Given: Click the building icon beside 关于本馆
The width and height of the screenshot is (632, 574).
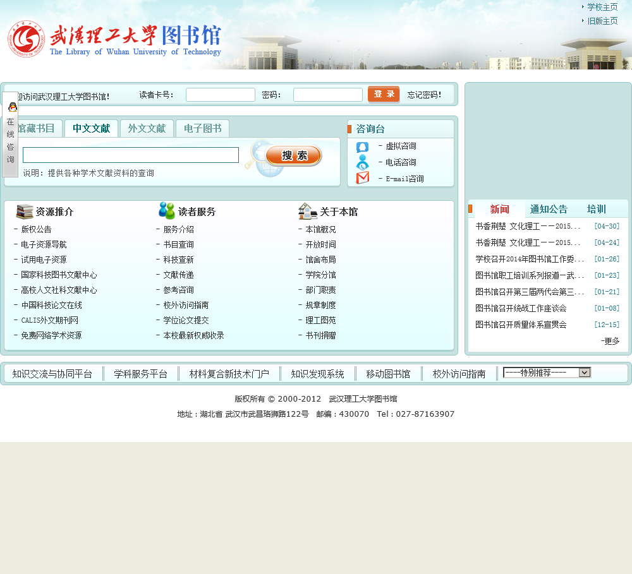Looking at the screenshot, I should [x=308, y=211].
